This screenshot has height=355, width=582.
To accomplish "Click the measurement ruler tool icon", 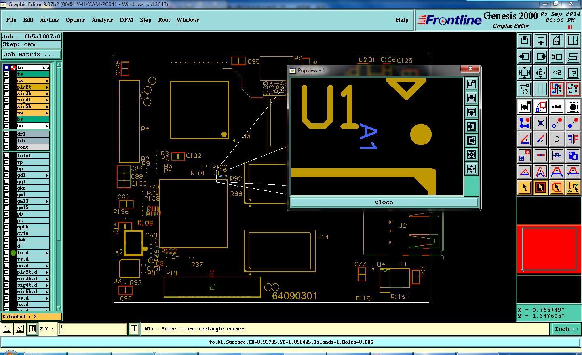I will point(557,107).
